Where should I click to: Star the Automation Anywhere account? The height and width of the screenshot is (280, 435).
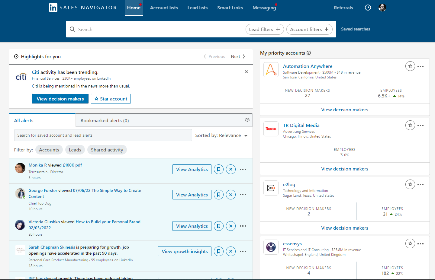point(410,66)
